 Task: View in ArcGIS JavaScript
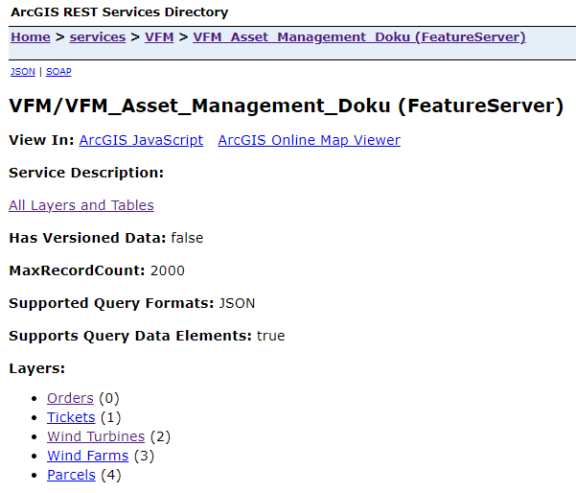[x=141, y=140]
